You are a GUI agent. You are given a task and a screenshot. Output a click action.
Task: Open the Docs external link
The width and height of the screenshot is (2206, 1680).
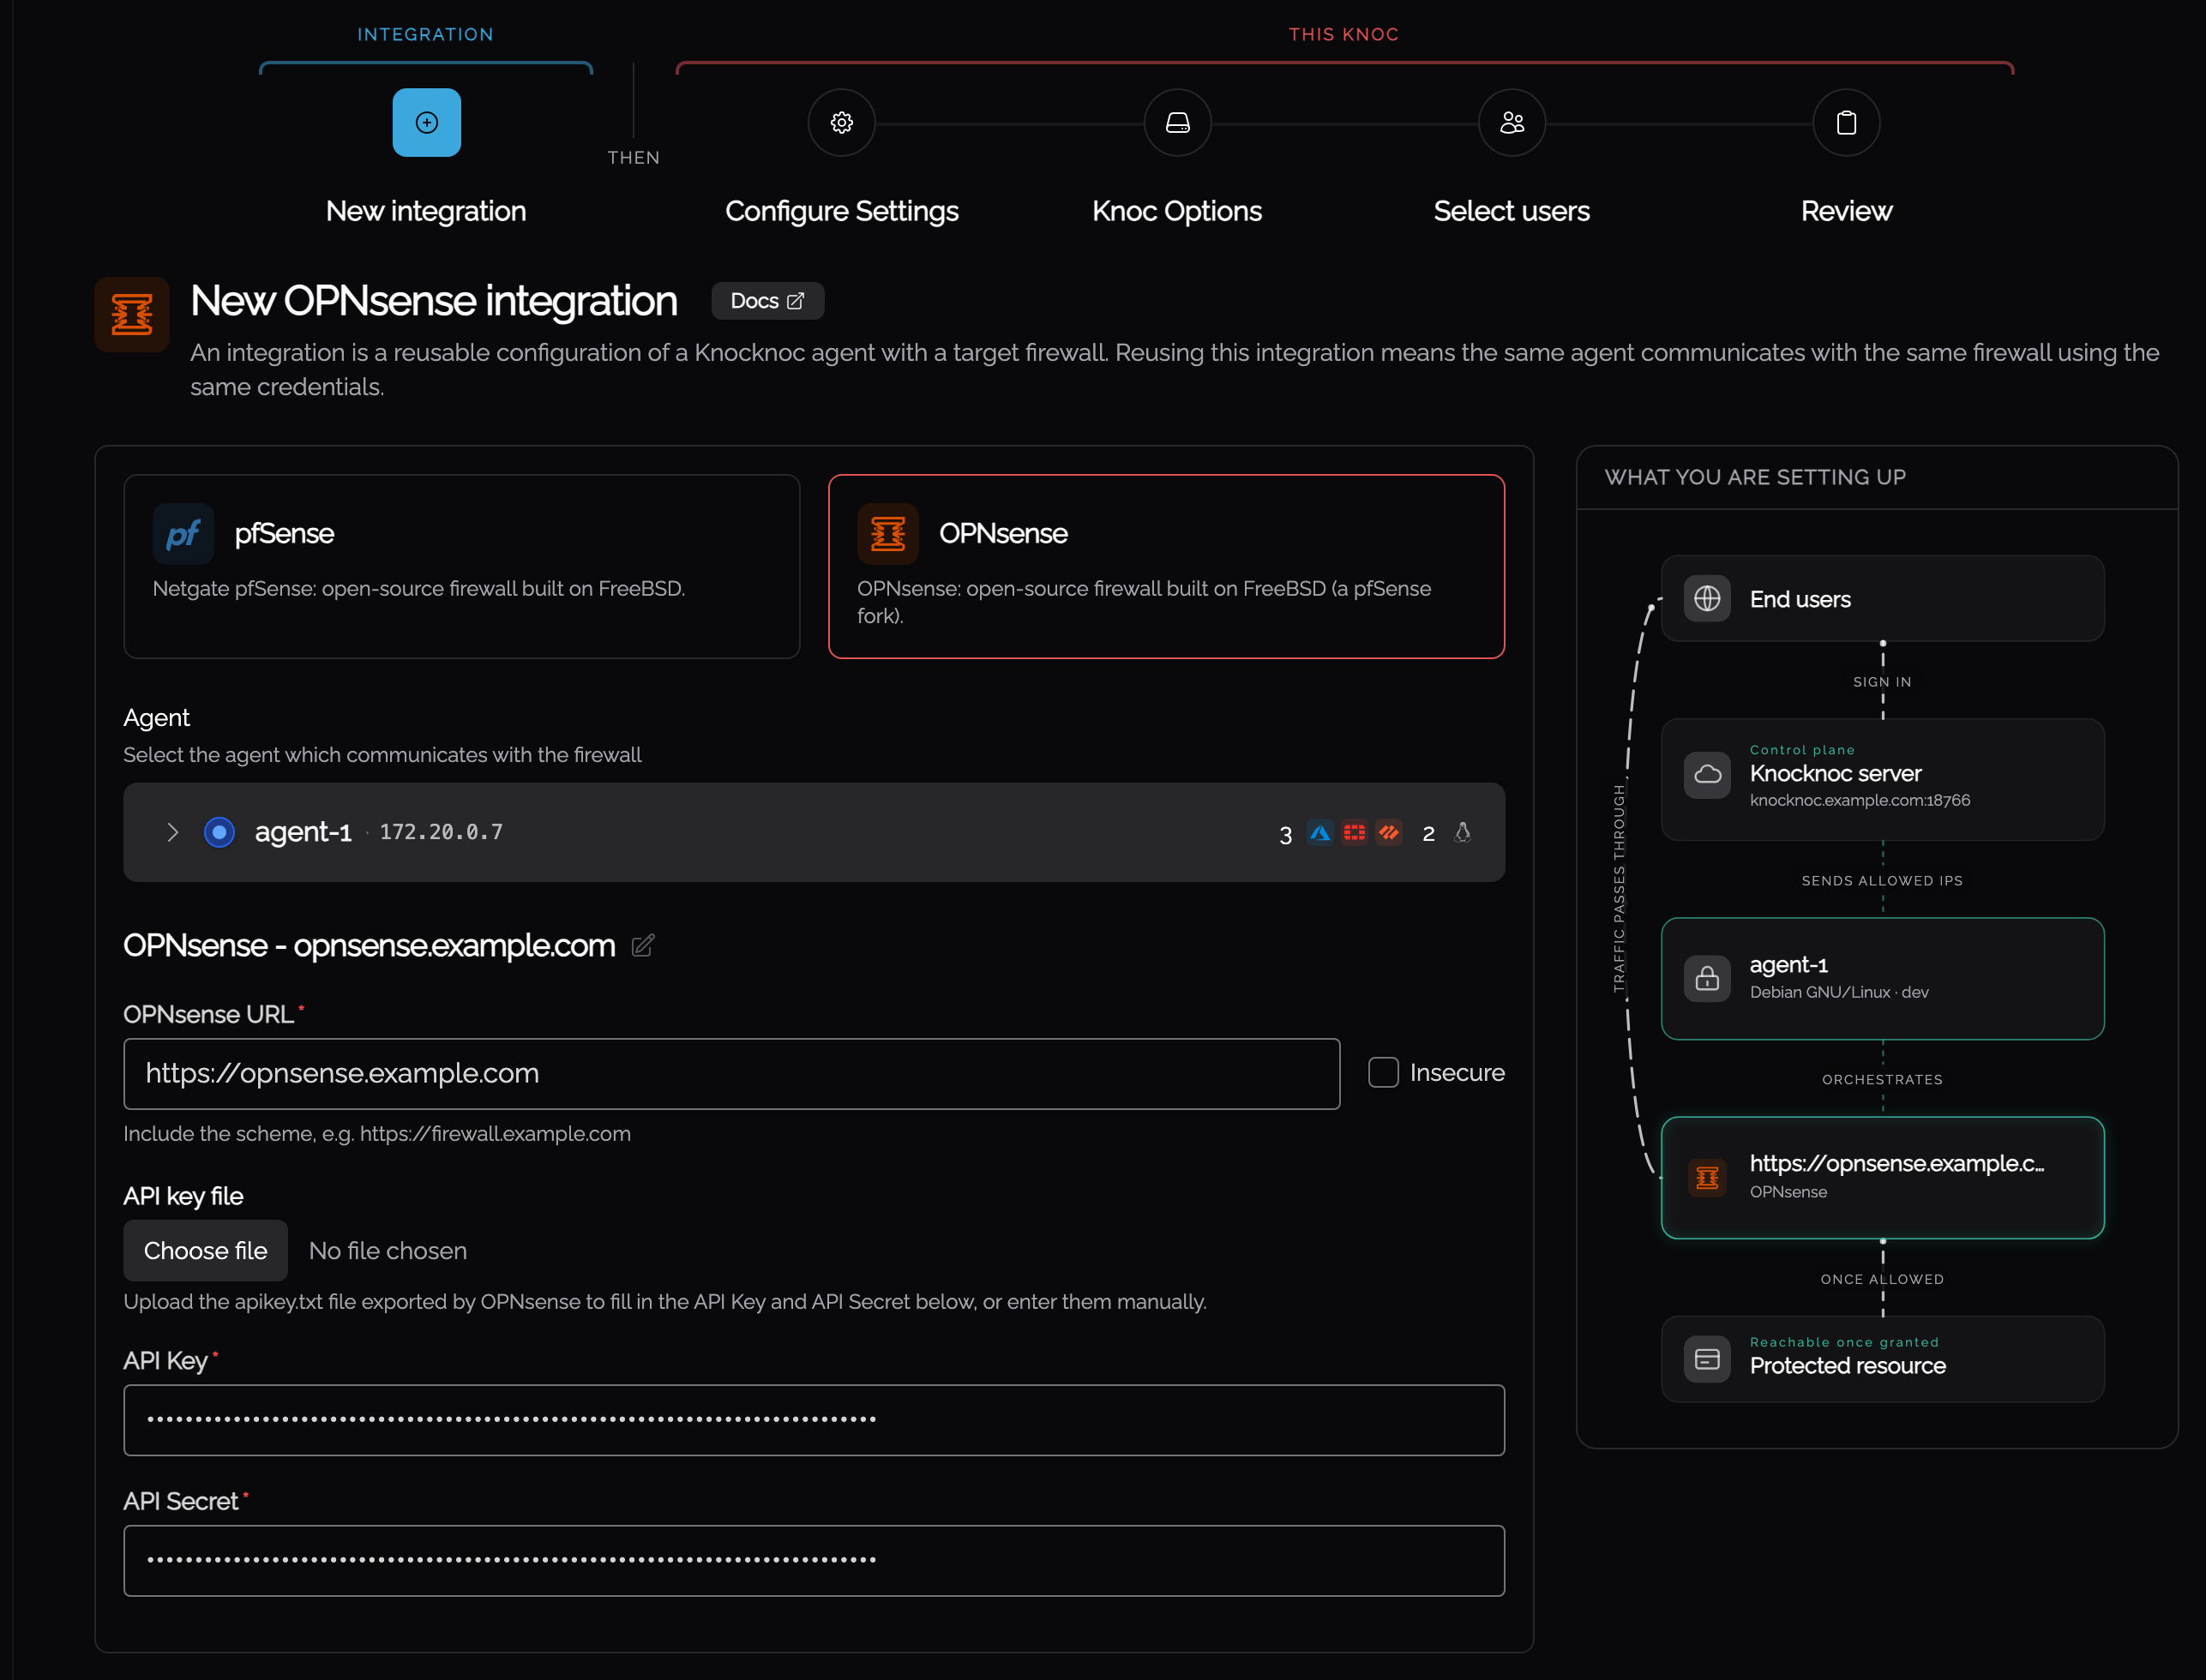[767, 301]
